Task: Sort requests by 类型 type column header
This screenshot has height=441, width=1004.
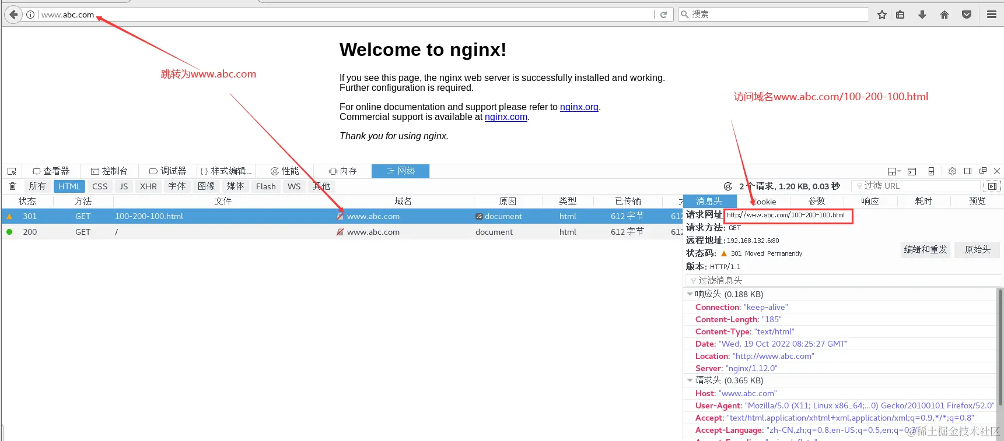Action: point(568,202)
